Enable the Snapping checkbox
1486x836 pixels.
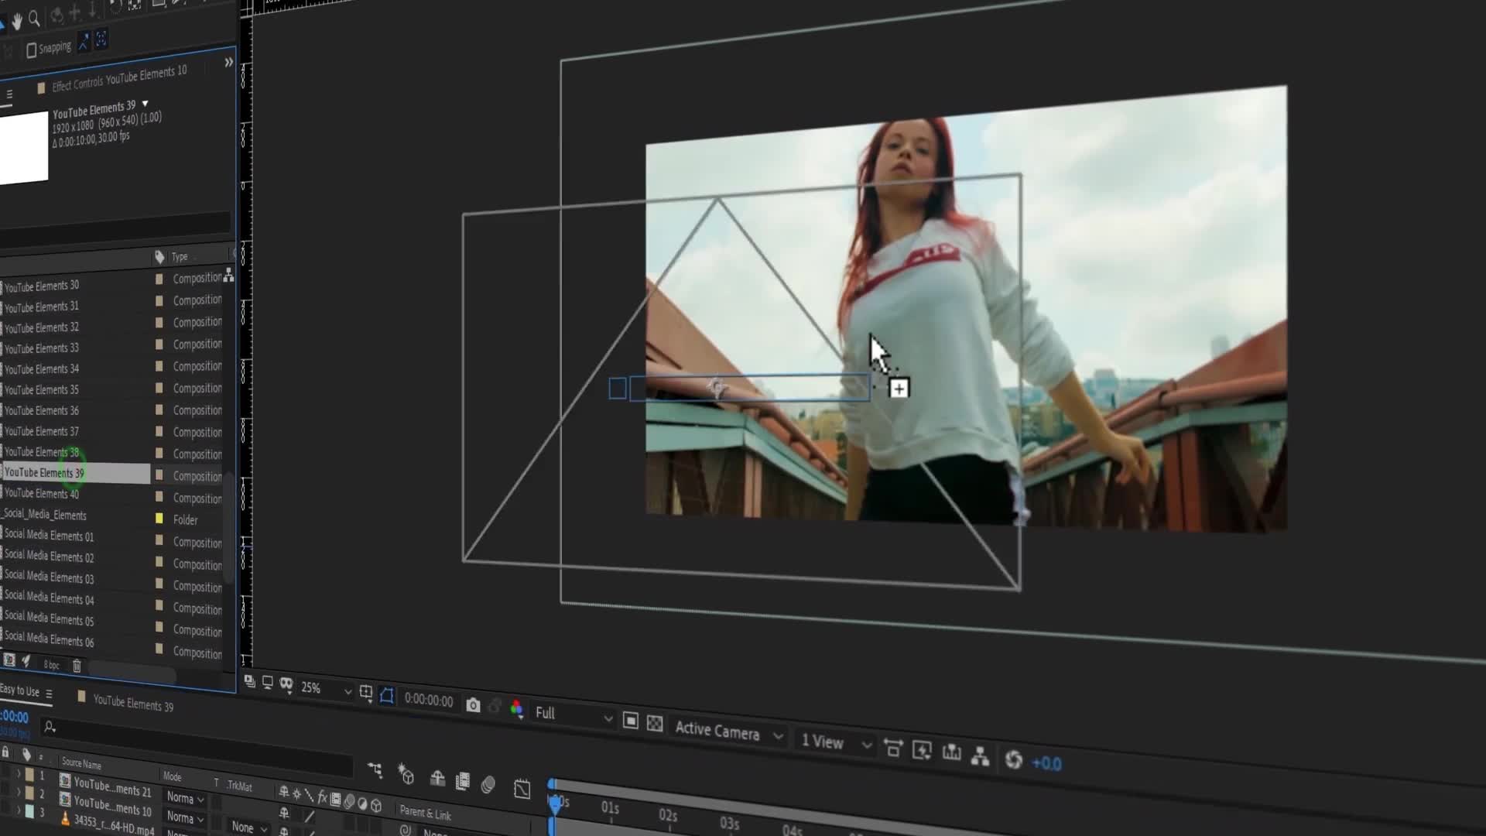click(x=31, y=50)
